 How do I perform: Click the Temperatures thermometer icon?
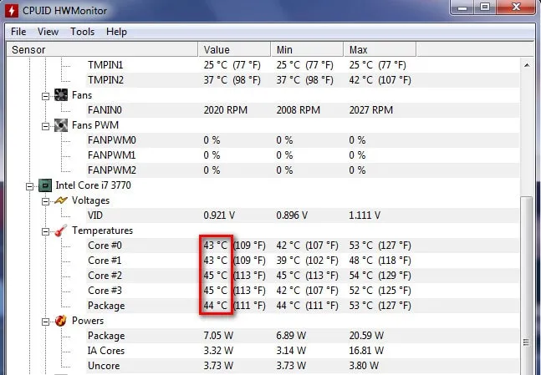pos(61,231)
